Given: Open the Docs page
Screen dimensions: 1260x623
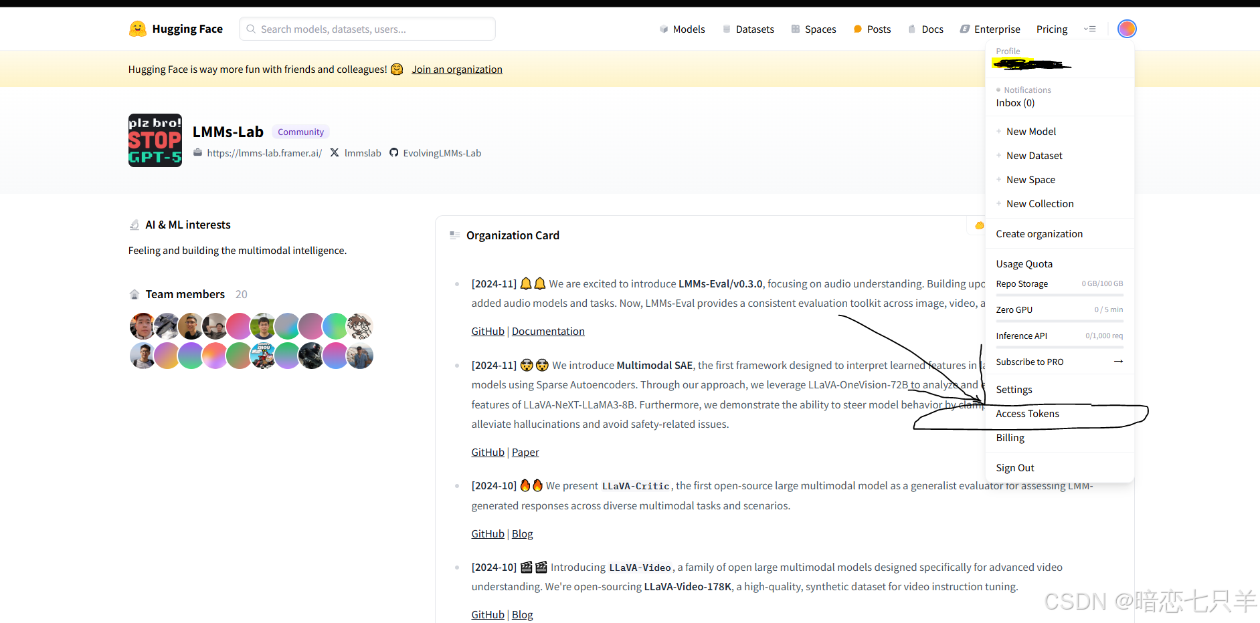Looking at the screenshot, I should [925, 29].
